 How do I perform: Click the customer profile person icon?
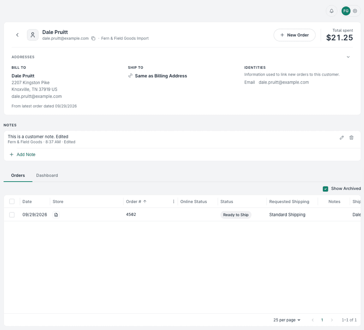(33, 35)
